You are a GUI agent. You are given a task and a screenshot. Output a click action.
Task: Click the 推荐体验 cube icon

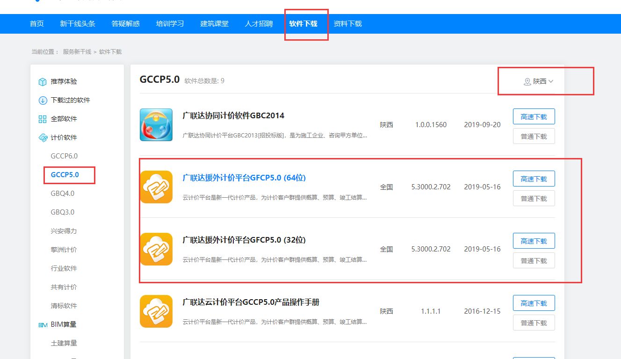coord(43,82)
